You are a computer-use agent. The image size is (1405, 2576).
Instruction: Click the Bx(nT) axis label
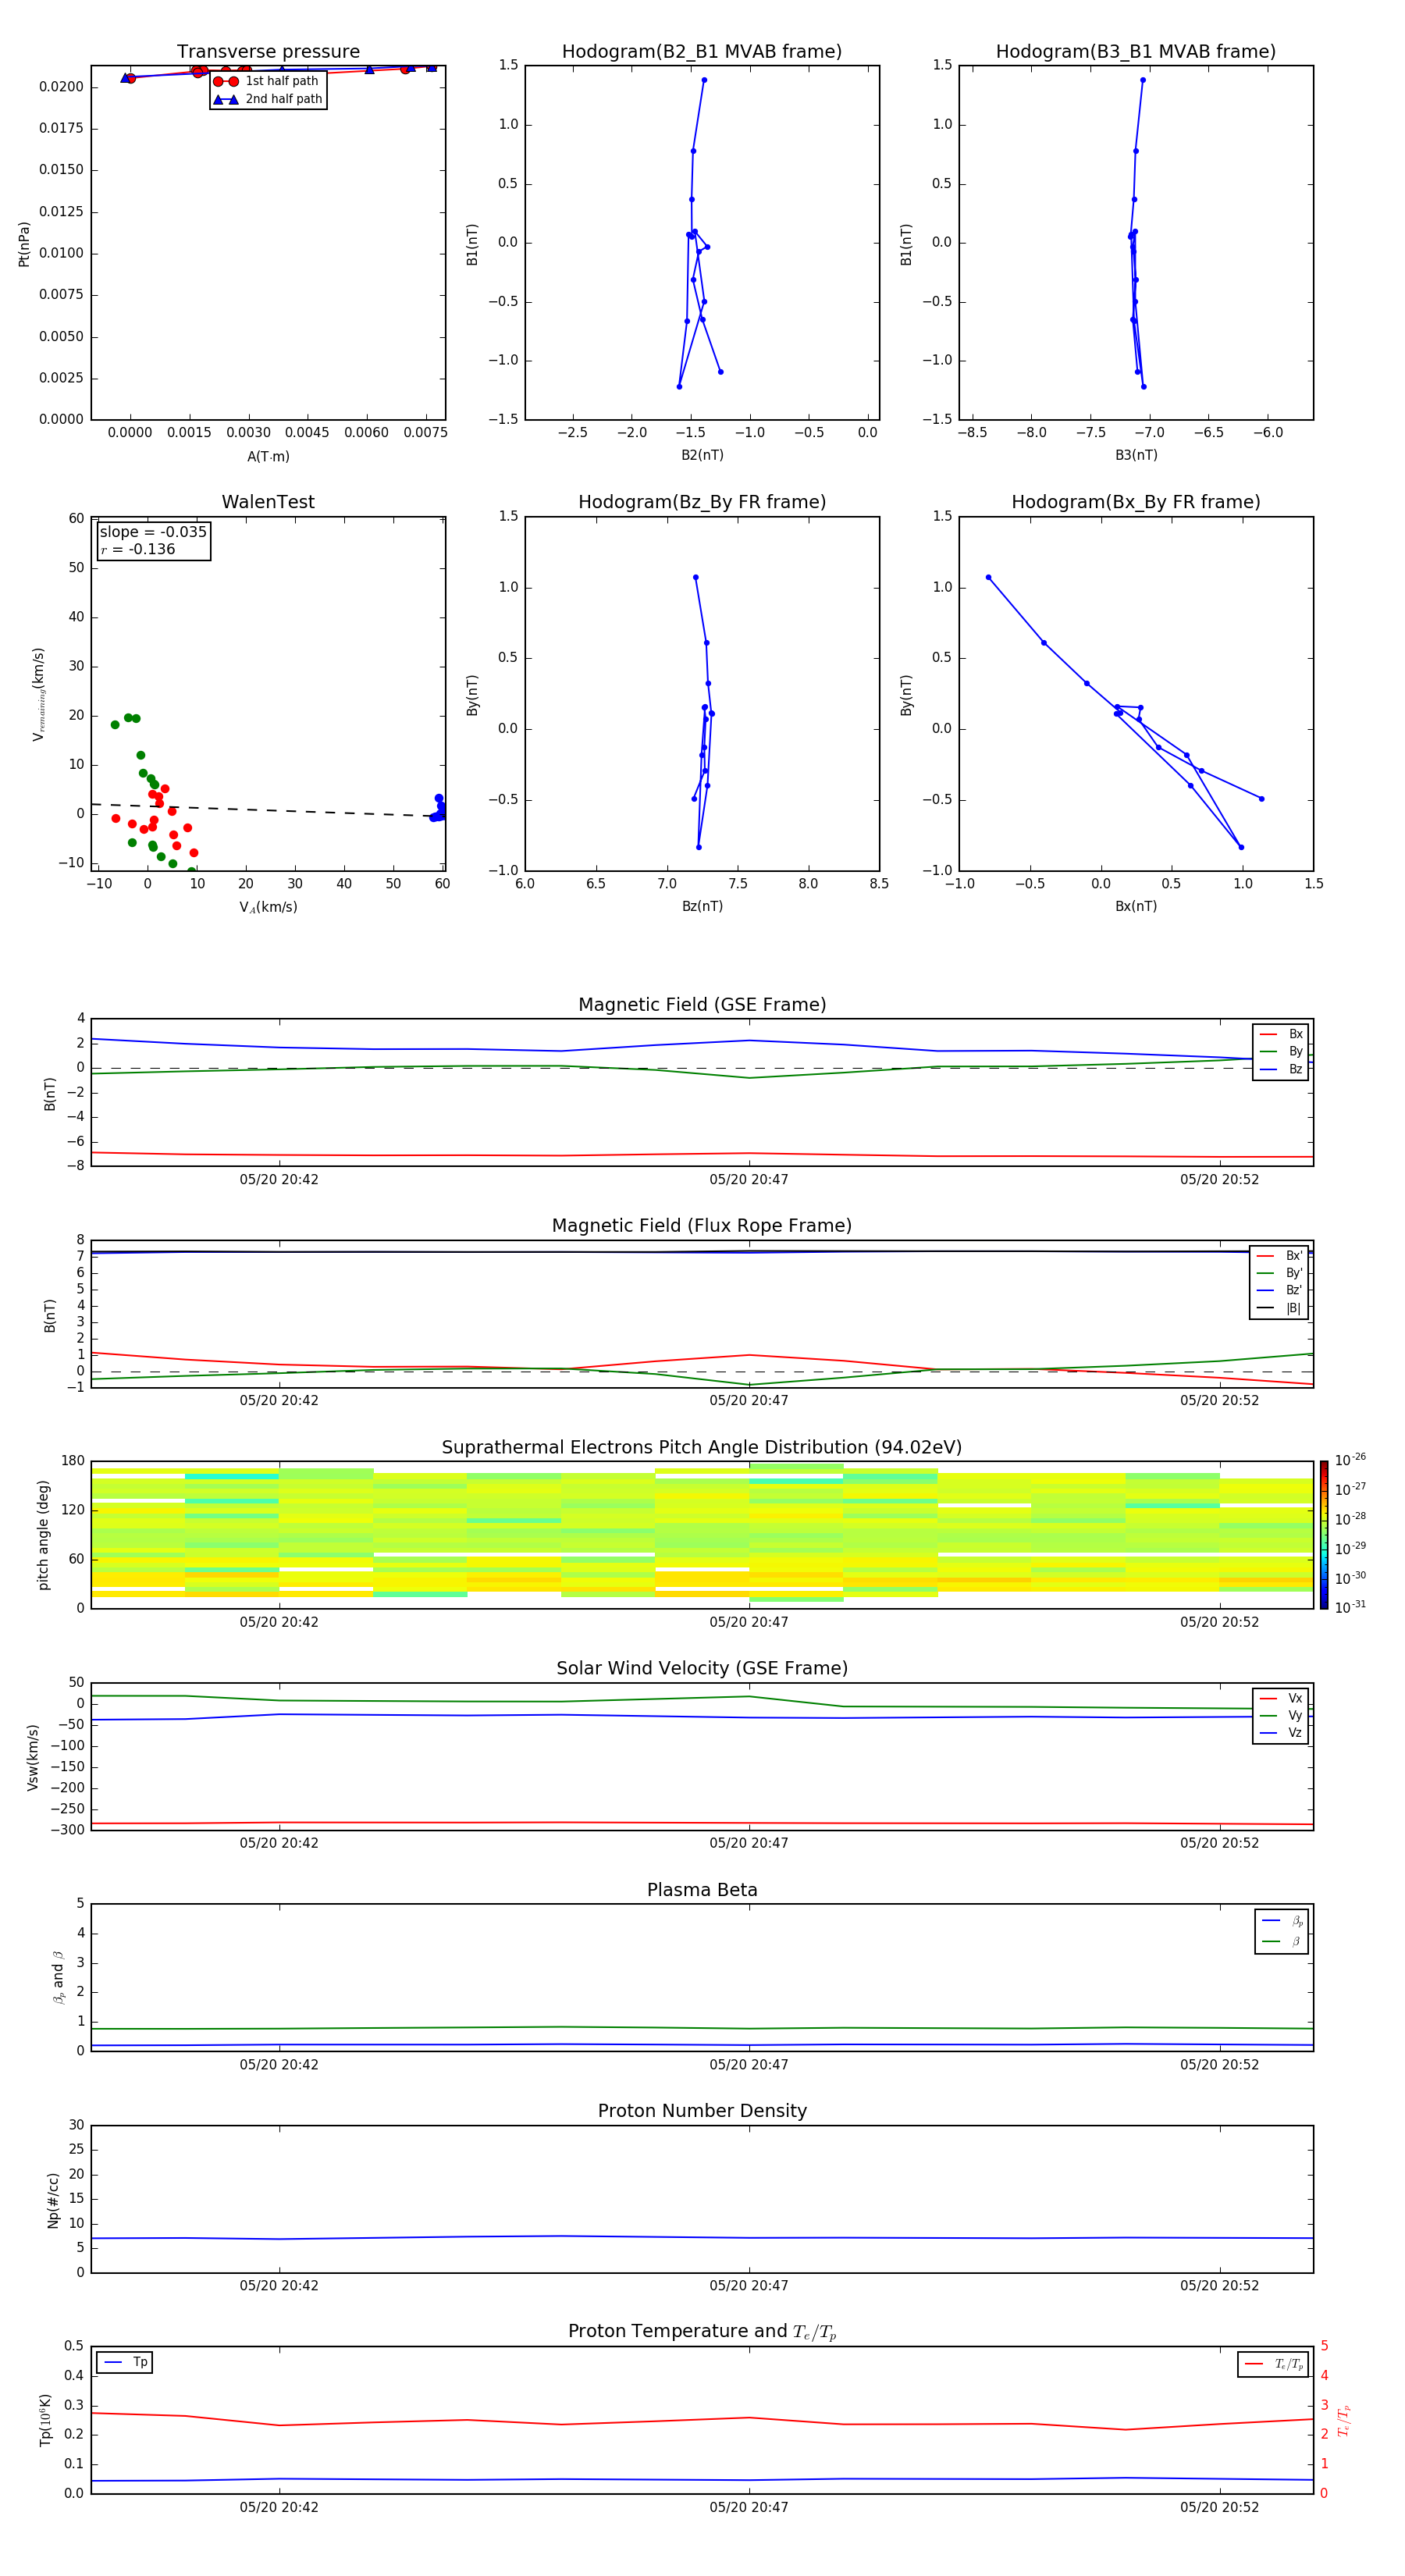point(1136,906)
